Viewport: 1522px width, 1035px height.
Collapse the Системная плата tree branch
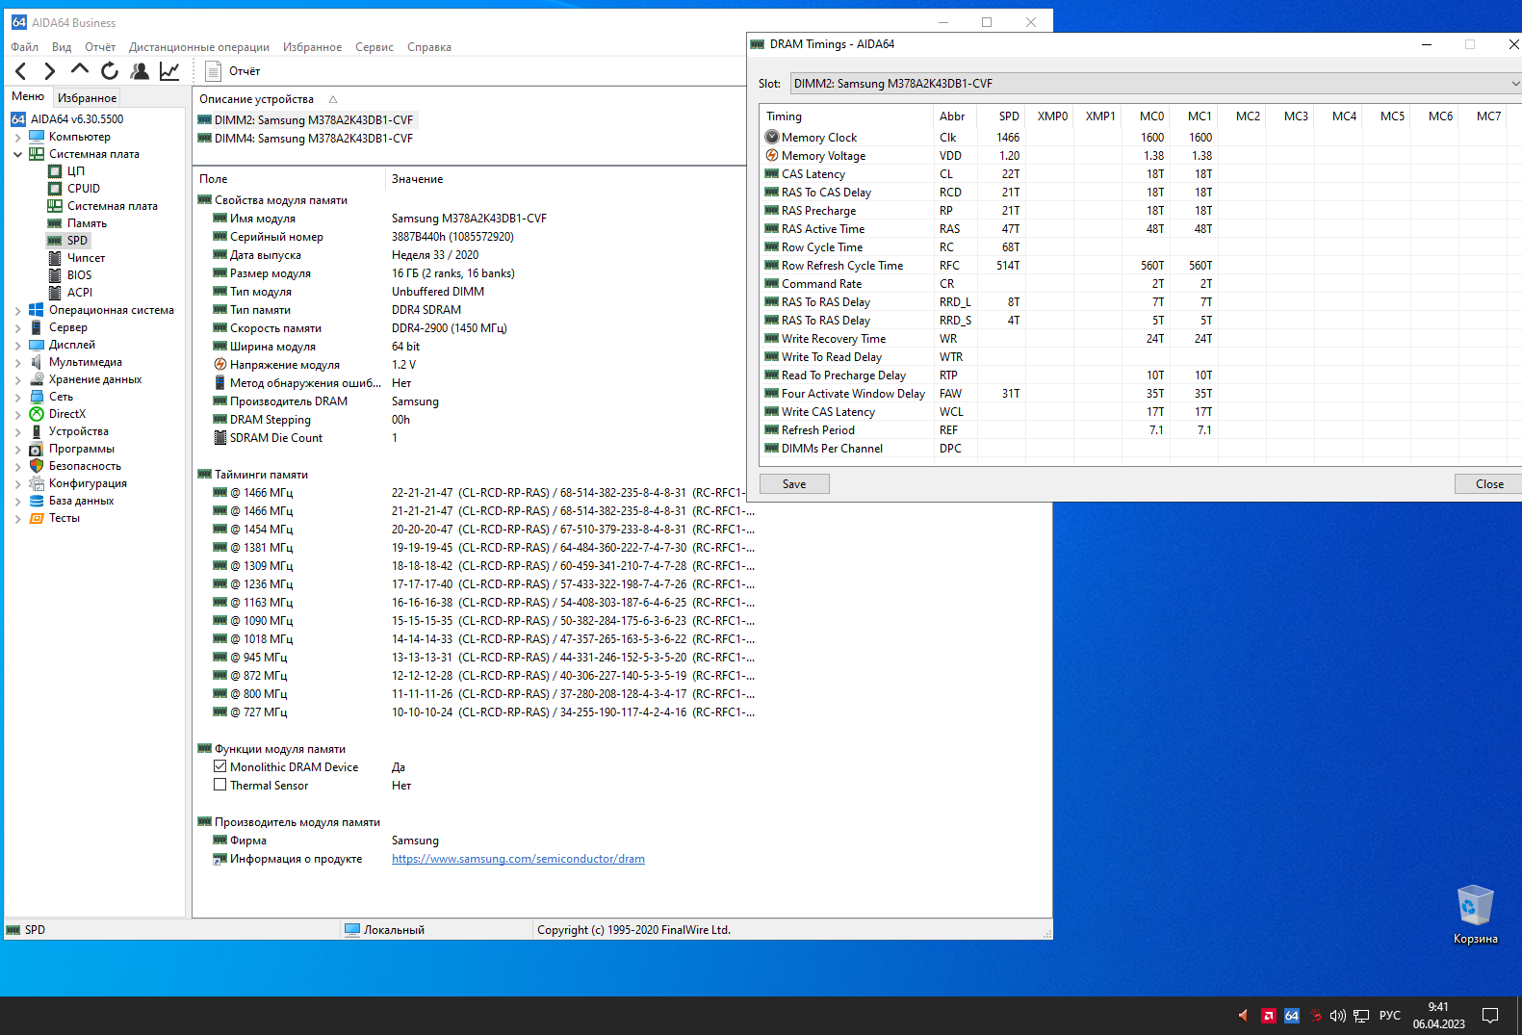[x=17, y=154]
